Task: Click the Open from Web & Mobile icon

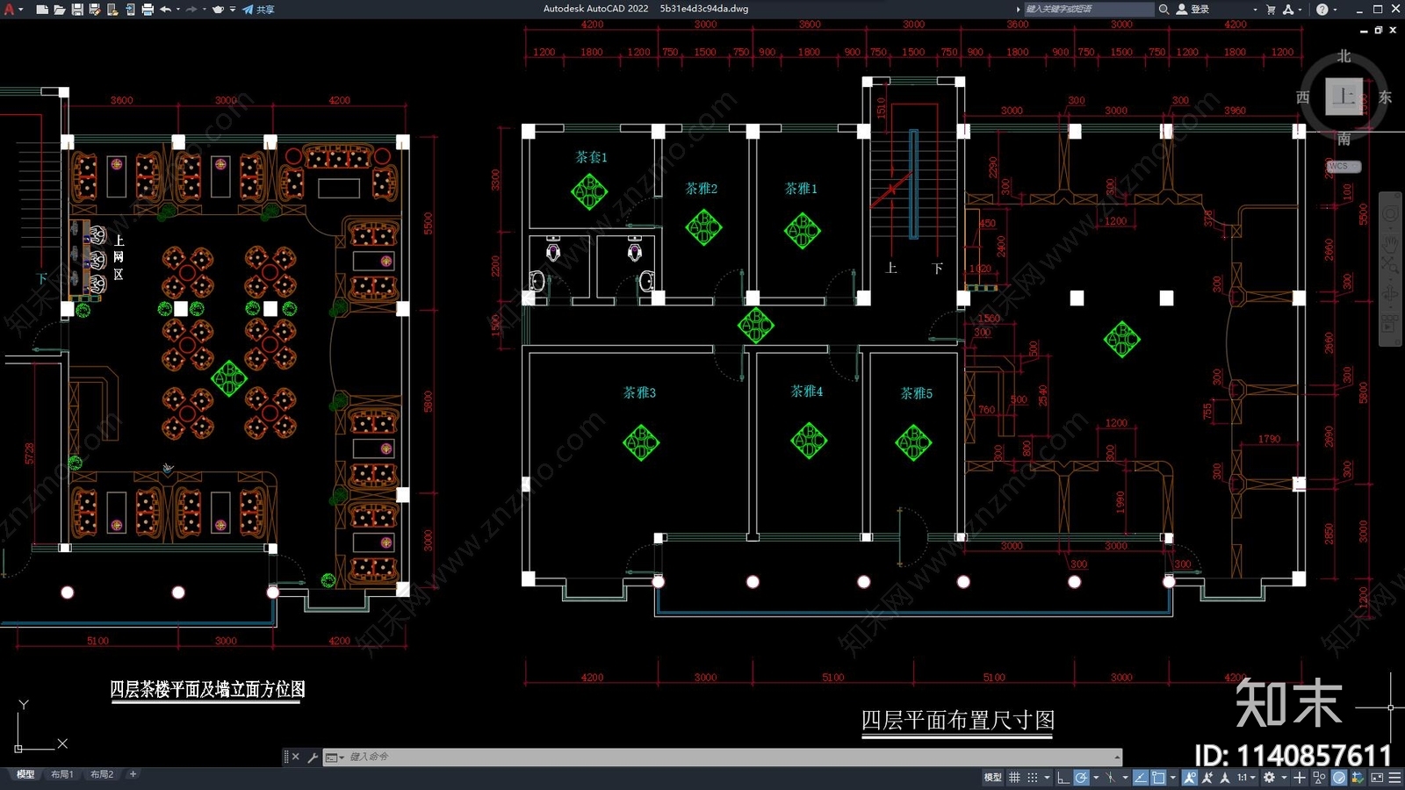Action: click(x=112, y=10)
